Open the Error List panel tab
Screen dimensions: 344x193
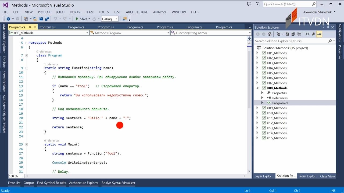coord(14,183)
